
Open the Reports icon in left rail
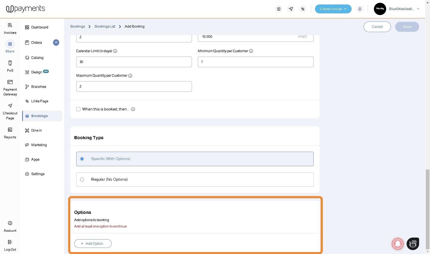pos(10,130)
